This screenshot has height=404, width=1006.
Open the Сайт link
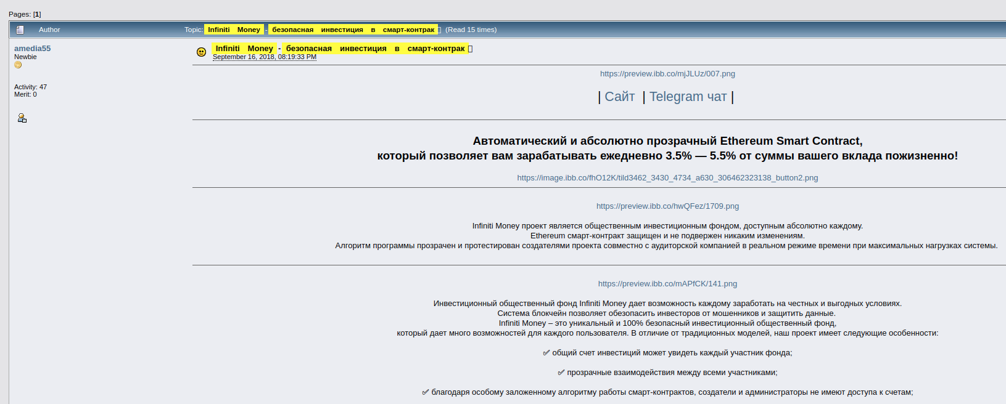[620, 97]
